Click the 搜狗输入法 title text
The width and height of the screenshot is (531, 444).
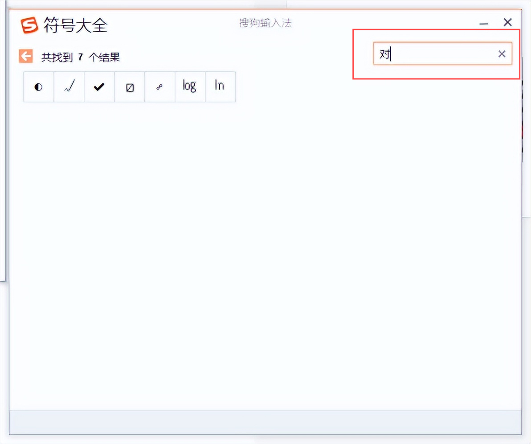pyautogui.click(x=265, y=23)
